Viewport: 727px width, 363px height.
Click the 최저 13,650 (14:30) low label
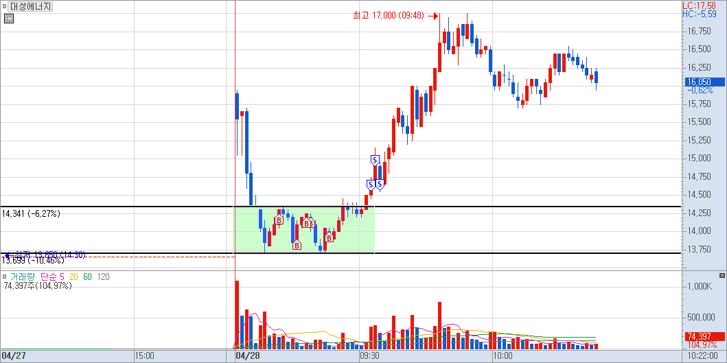[50, 255]
